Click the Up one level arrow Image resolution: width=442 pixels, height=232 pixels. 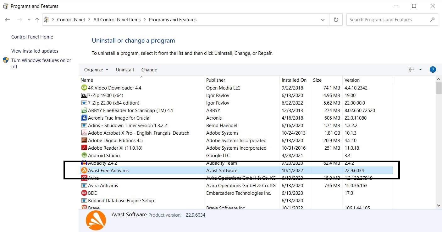point(37,20)
